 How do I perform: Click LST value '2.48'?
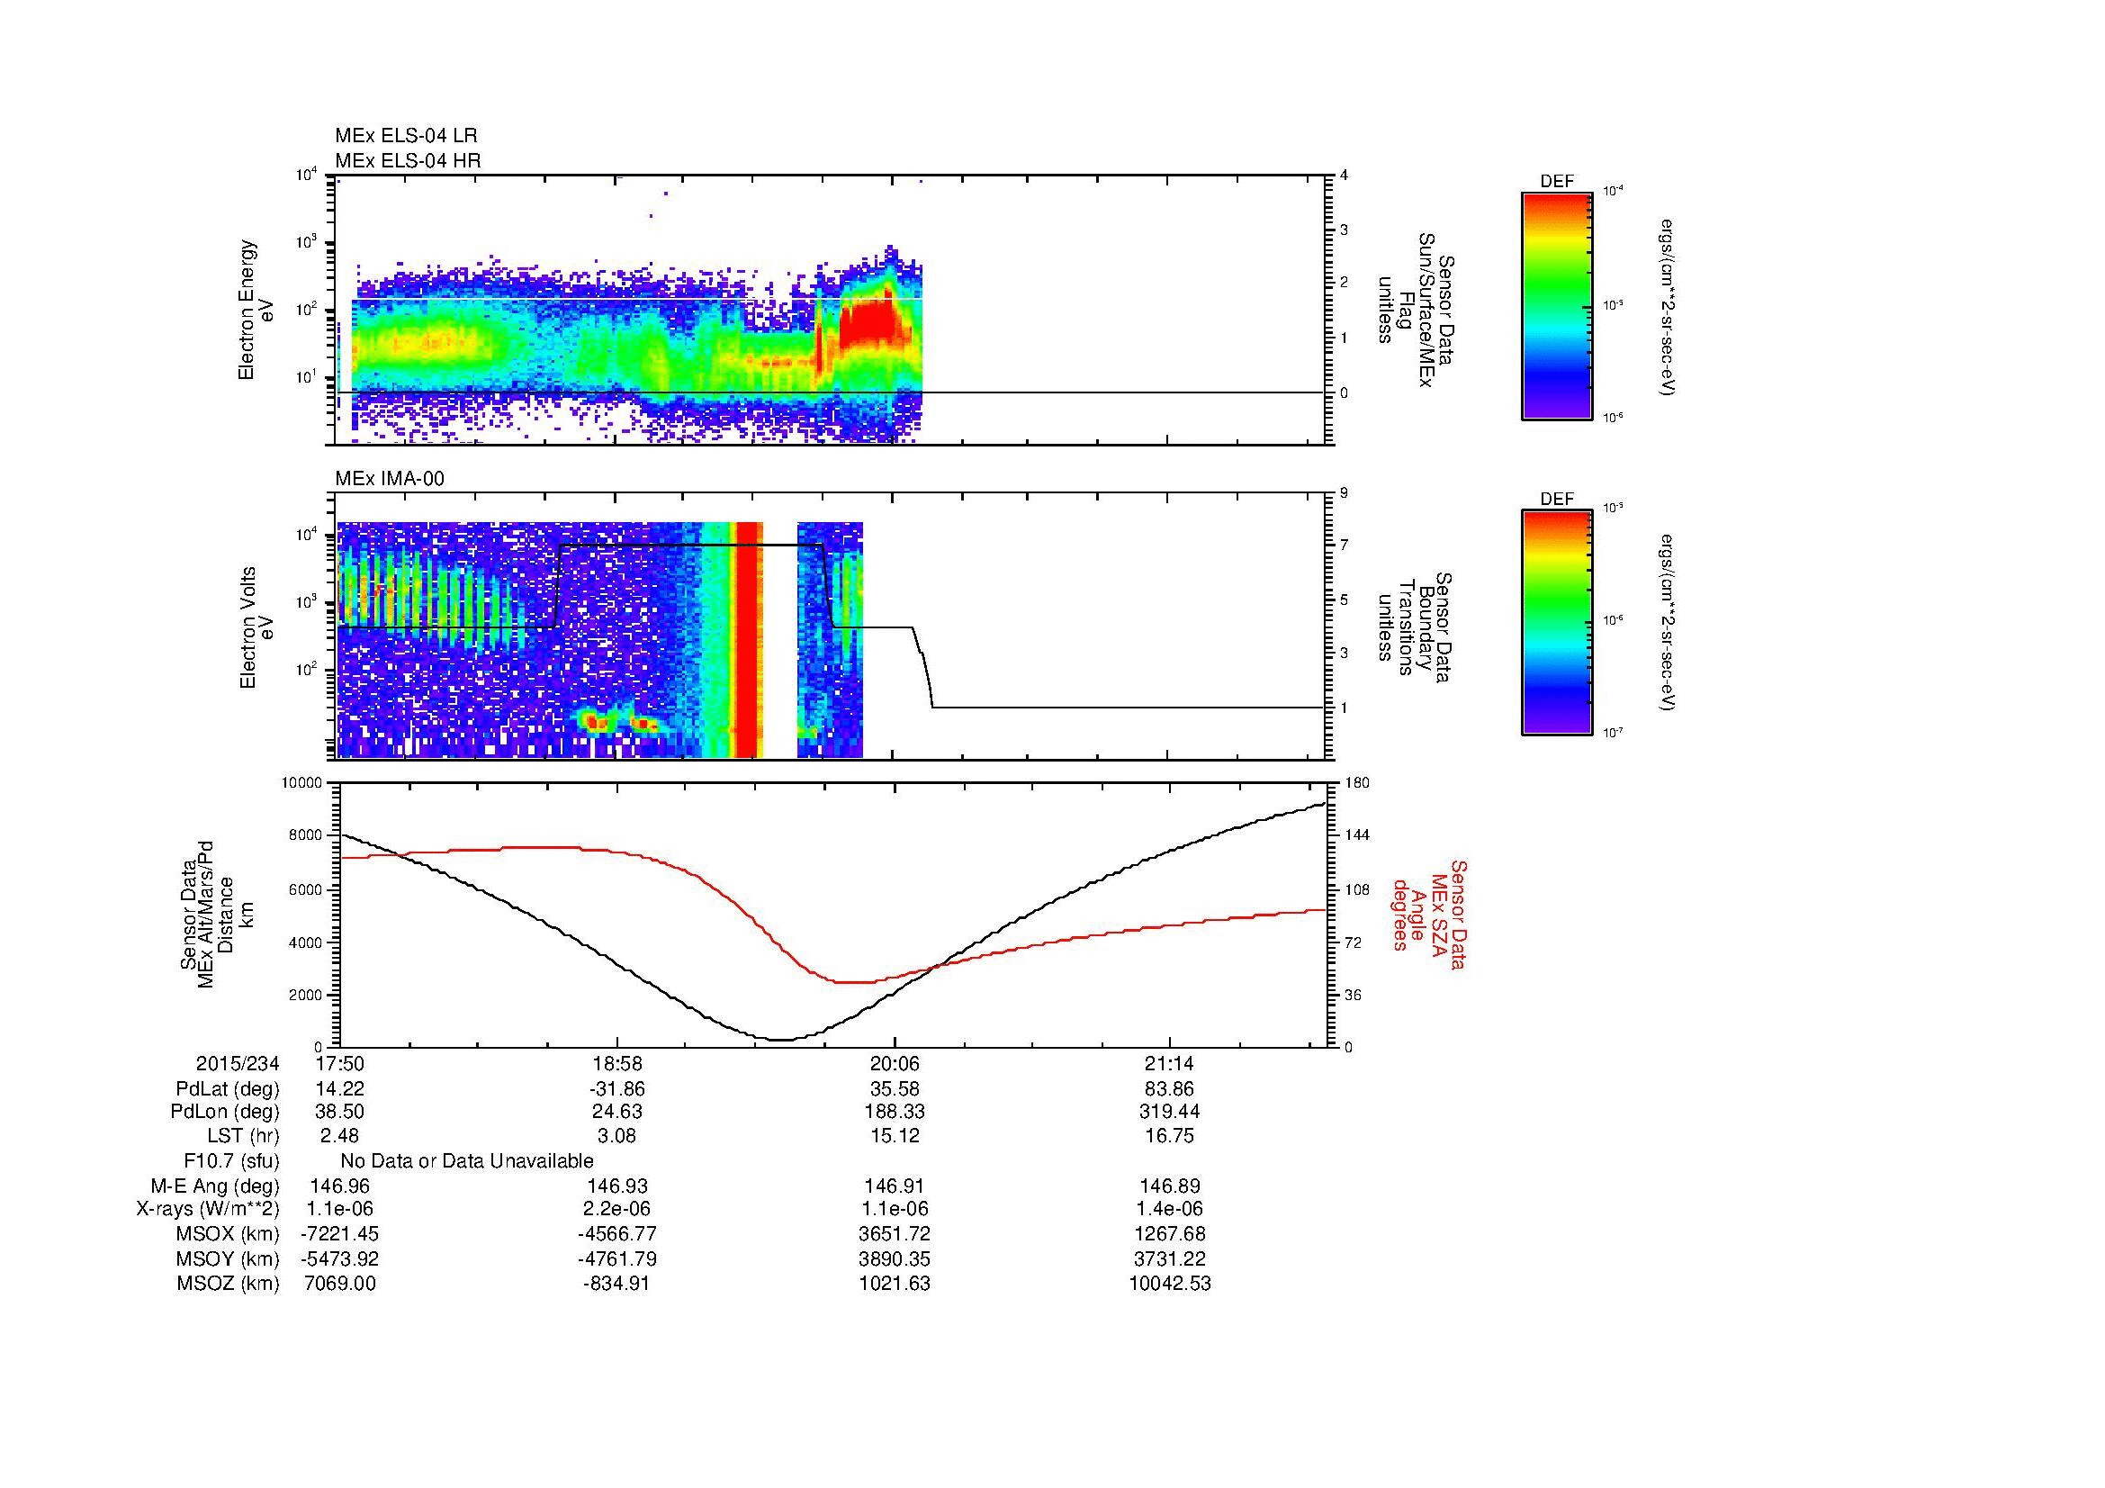pyautogui.click(x=340, y=1137)
